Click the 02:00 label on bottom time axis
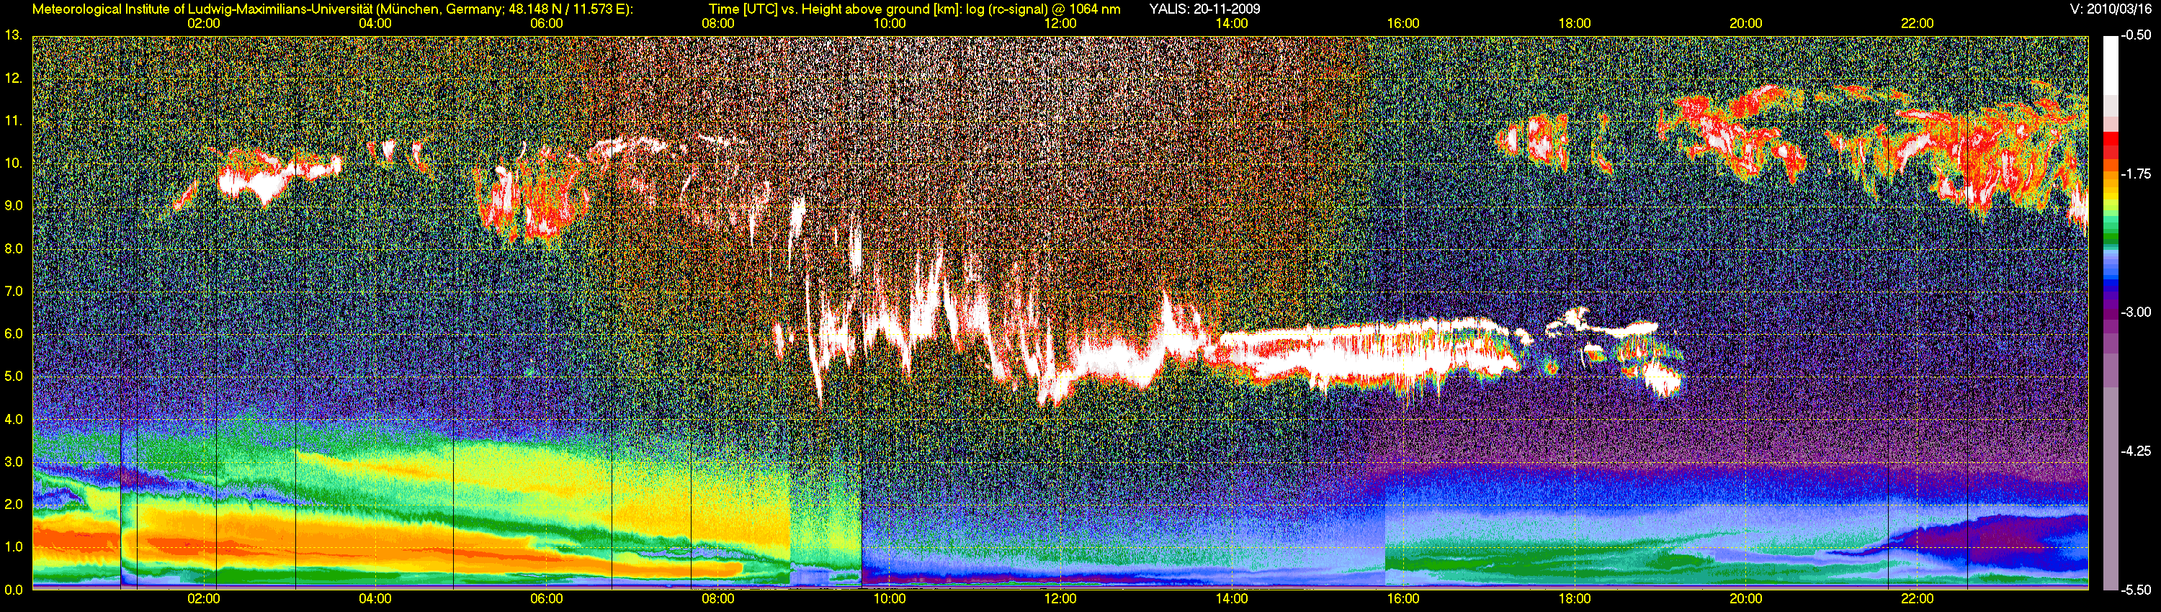2161x612 pixels. pyautogui.click(x=204, y=600)
